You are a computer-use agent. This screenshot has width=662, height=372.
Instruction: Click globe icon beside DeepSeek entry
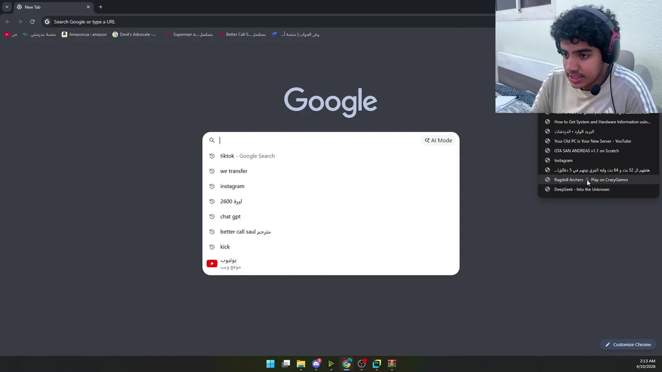(x=548, y=190)
